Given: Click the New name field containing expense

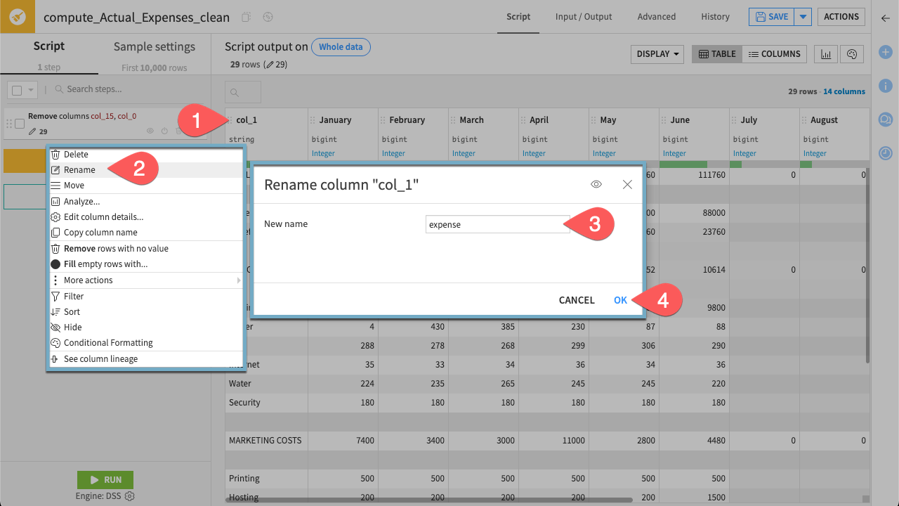Looking at the screenshot, I should [497, 224].
